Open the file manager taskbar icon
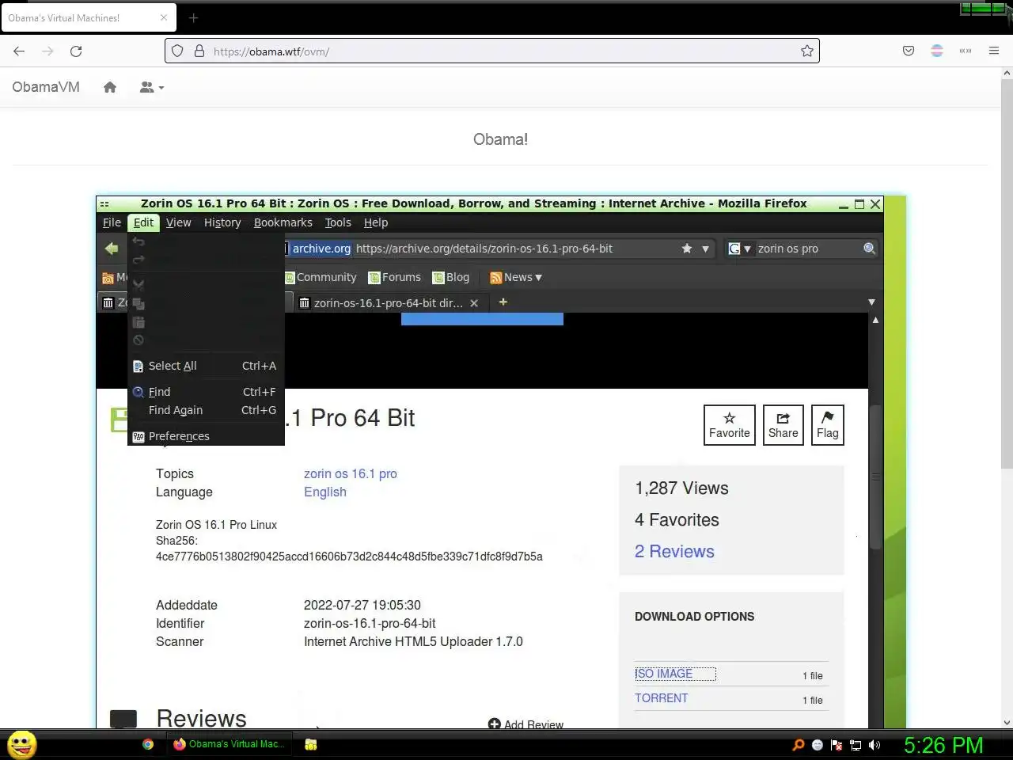This screenshot has width=1013, height=760. pos(311,744)
